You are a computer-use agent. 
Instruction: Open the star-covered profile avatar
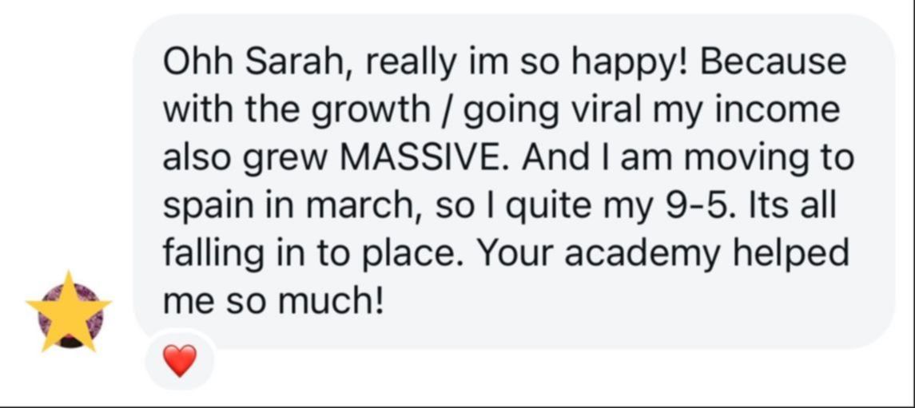pyautogui.click(x=70, y=315)
